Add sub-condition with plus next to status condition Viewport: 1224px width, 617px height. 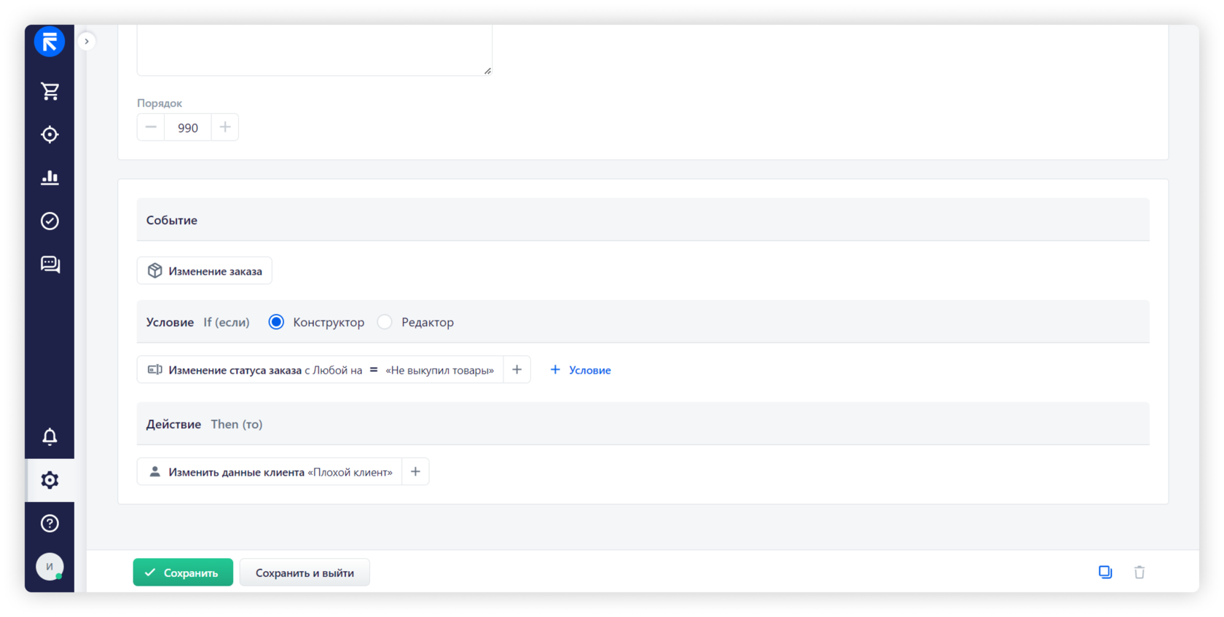pos(517,370)
